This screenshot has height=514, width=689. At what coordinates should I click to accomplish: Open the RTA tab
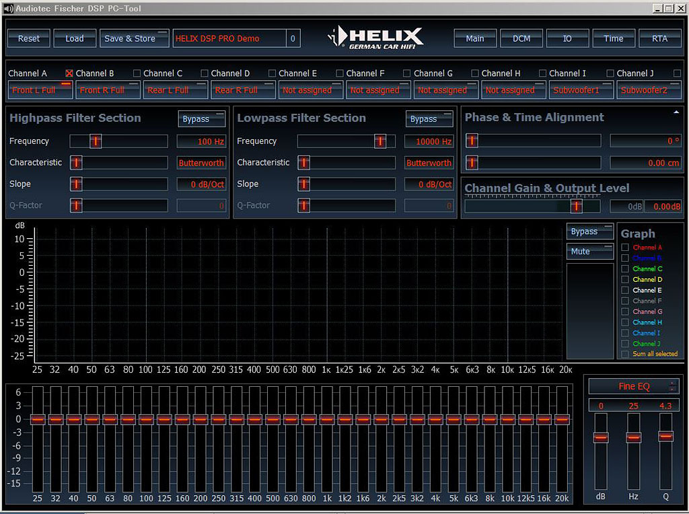tap(659, 38)
